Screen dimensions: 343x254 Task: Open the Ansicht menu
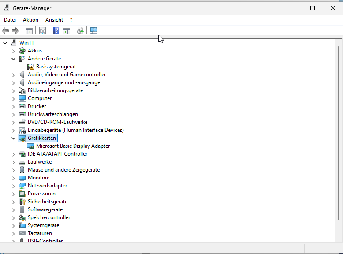(54, 20)
